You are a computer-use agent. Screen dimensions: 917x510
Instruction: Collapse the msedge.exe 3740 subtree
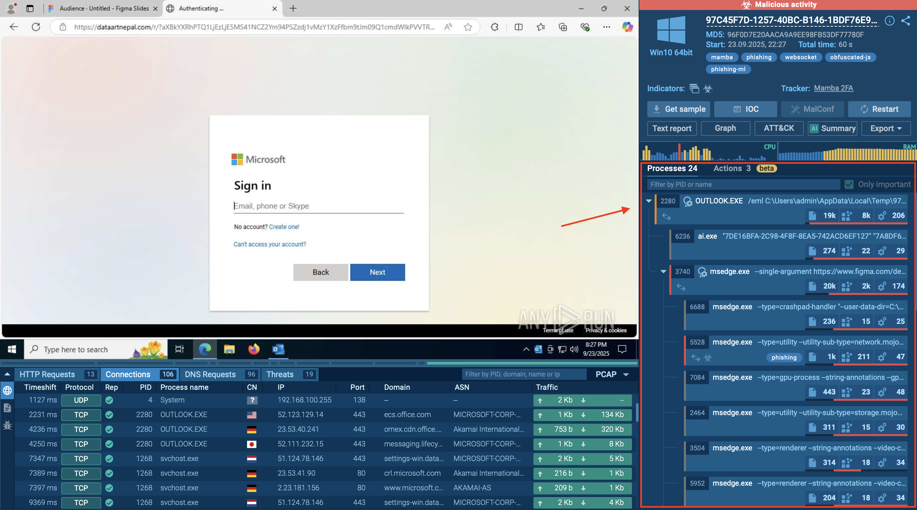663,272
